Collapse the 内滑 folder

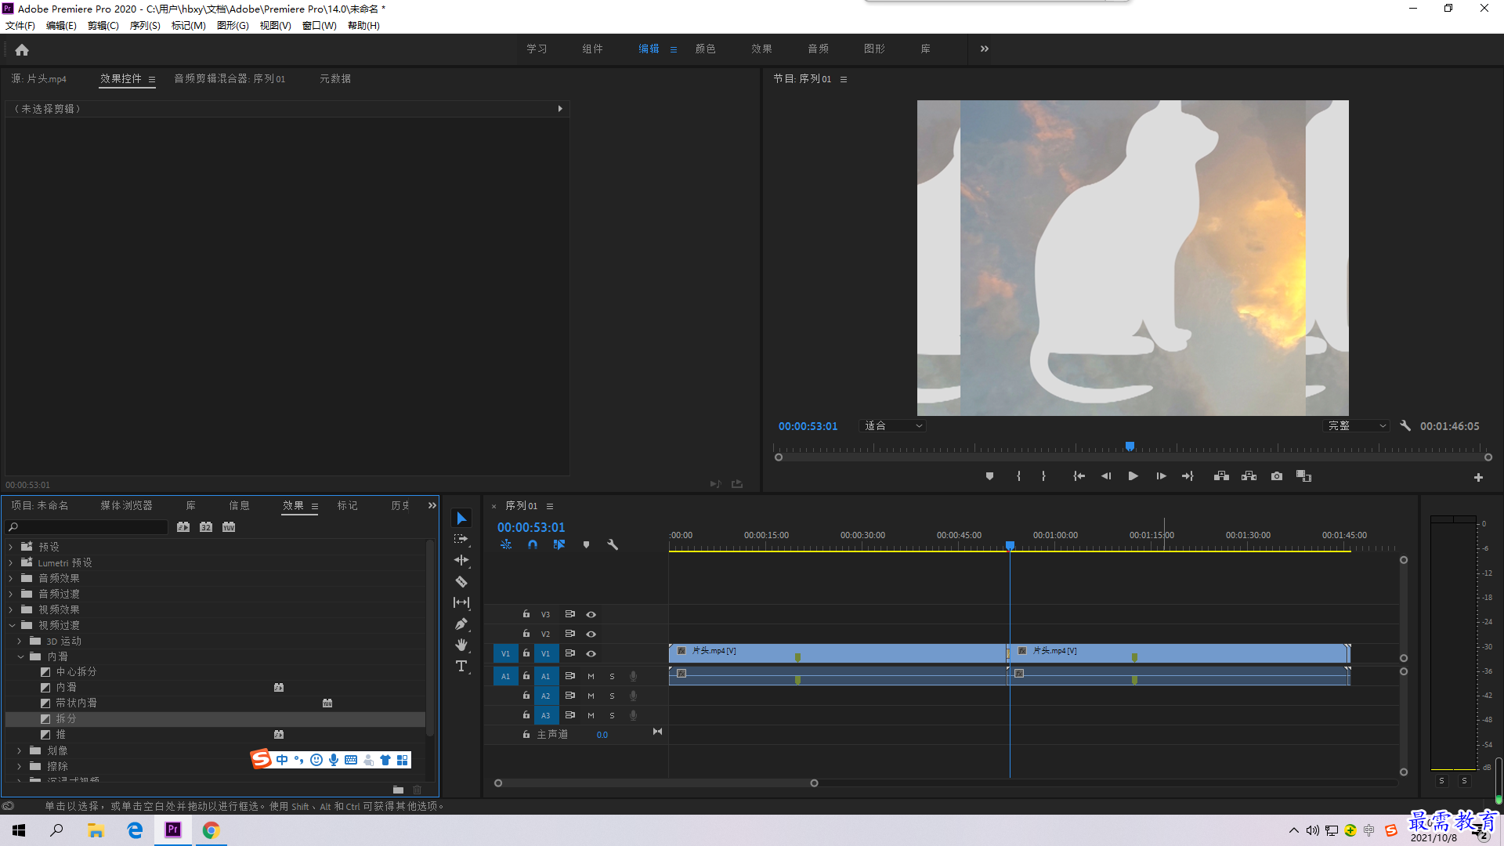tap(20, 656)
